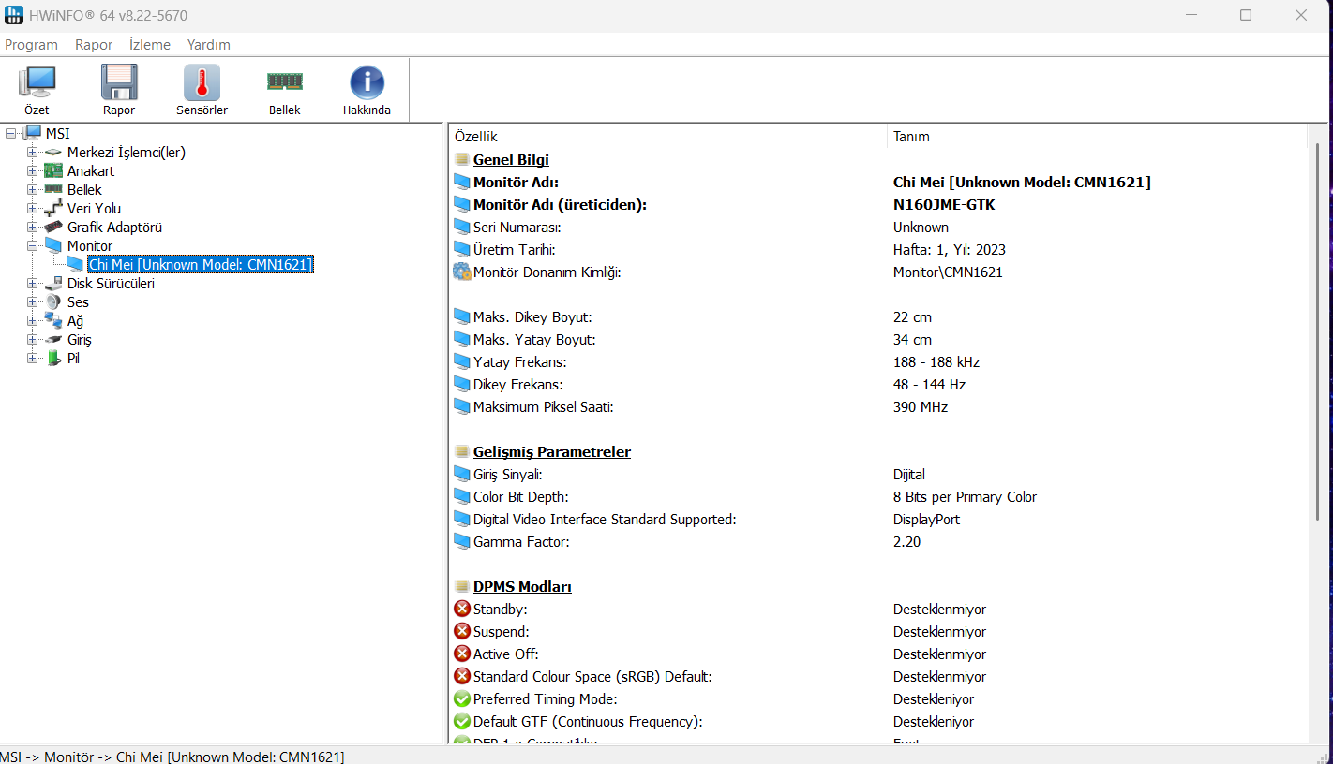
Task: Expand the Anakart tree node
Action: pos(32,171)
